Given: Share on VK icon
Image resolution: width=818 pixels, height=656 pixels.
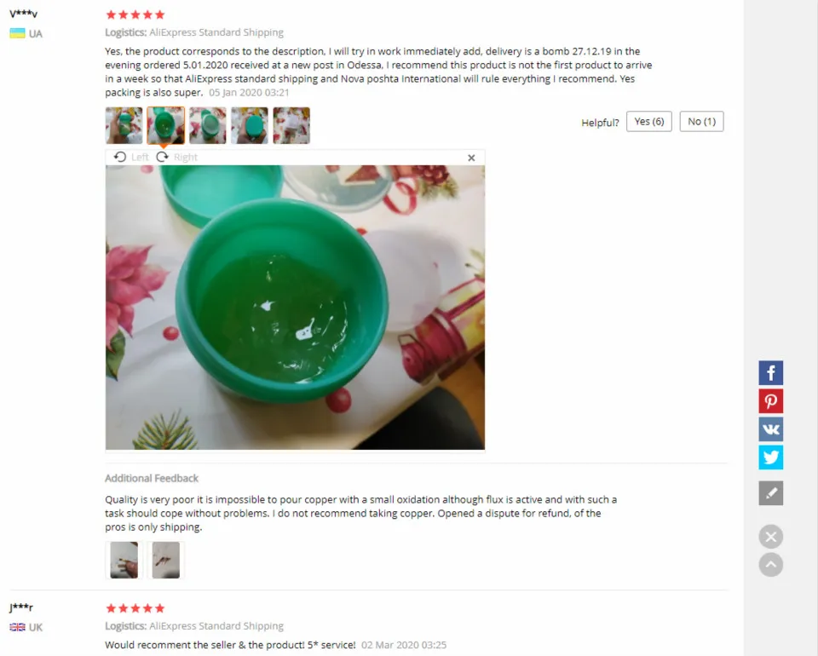Looking at the screenshot, I should (x=770, y=429).
